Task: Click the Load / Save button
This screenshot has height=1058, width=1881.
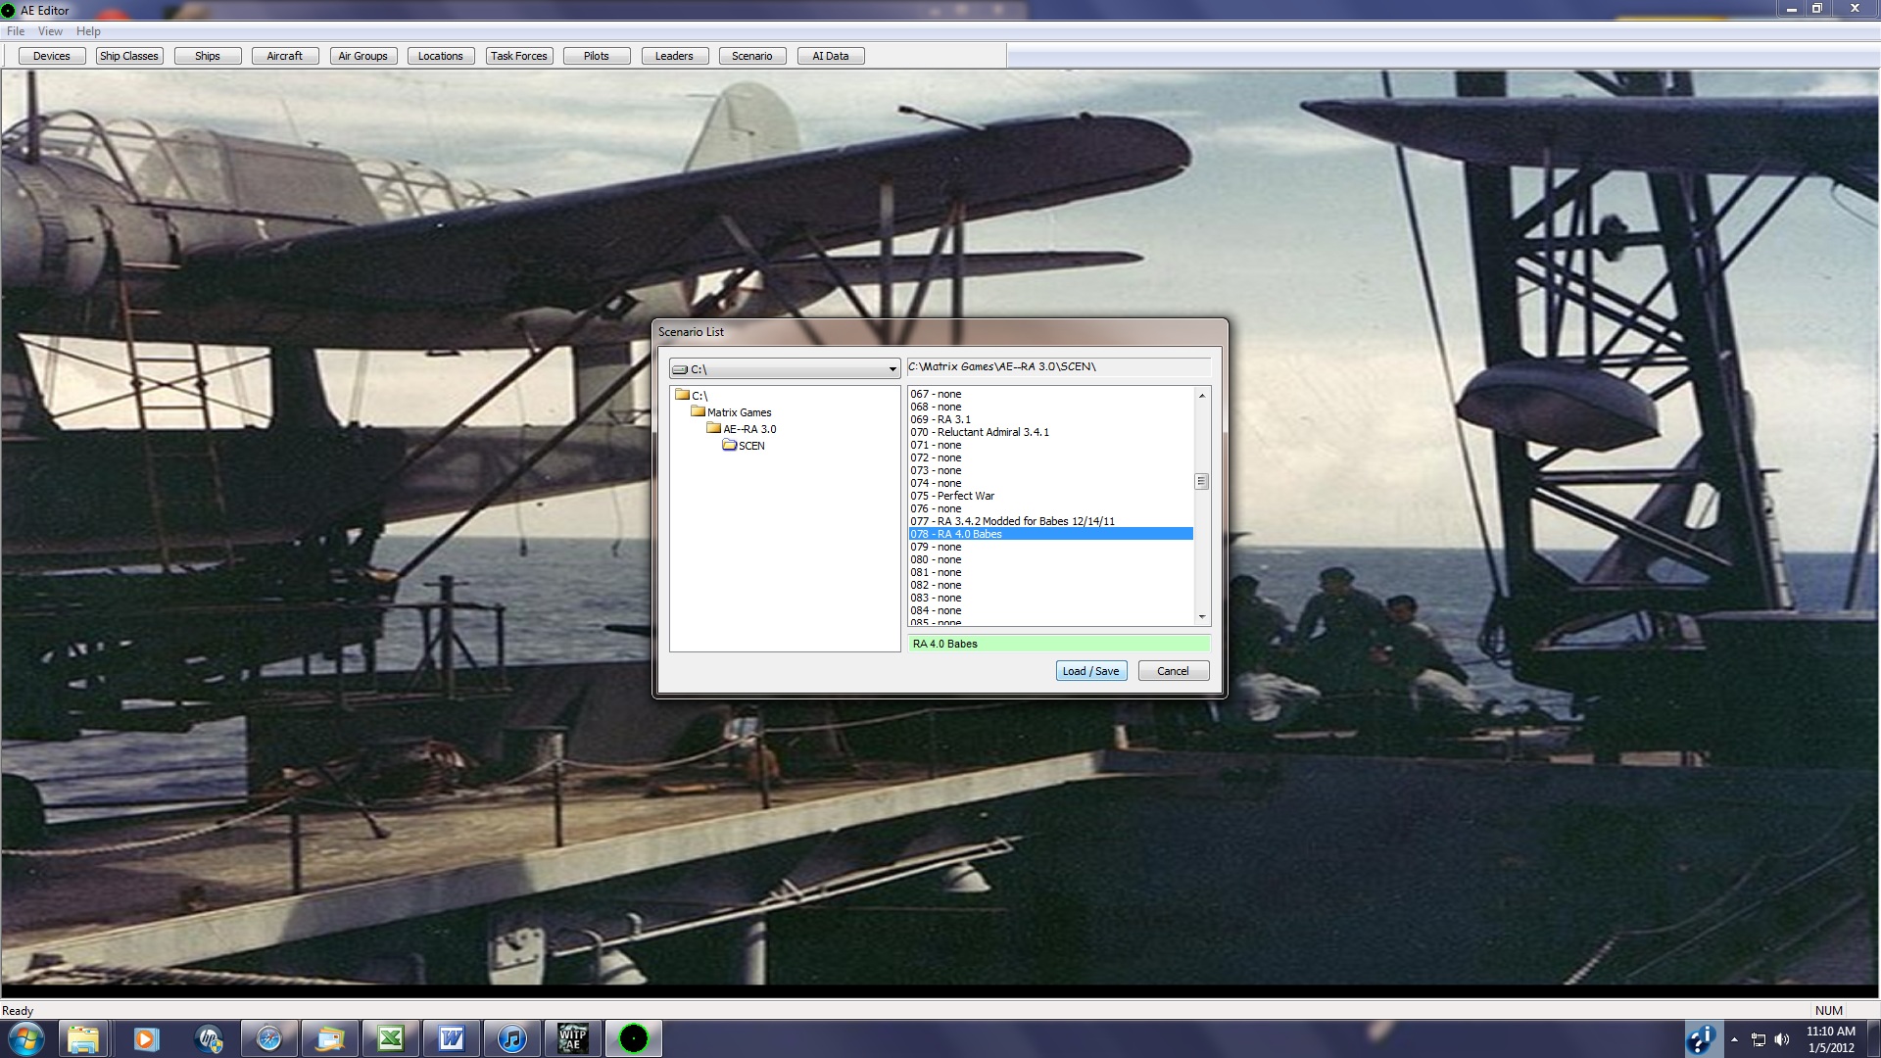Action: point(1090,671)
